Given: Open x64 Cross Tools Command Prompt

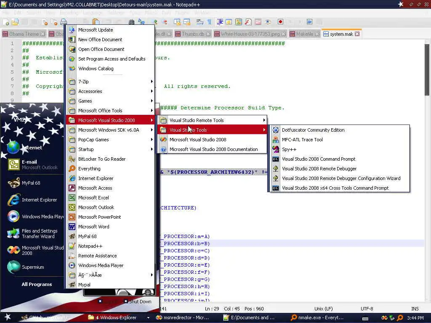Looking at the screenshot, I should [x=340, y=188].
